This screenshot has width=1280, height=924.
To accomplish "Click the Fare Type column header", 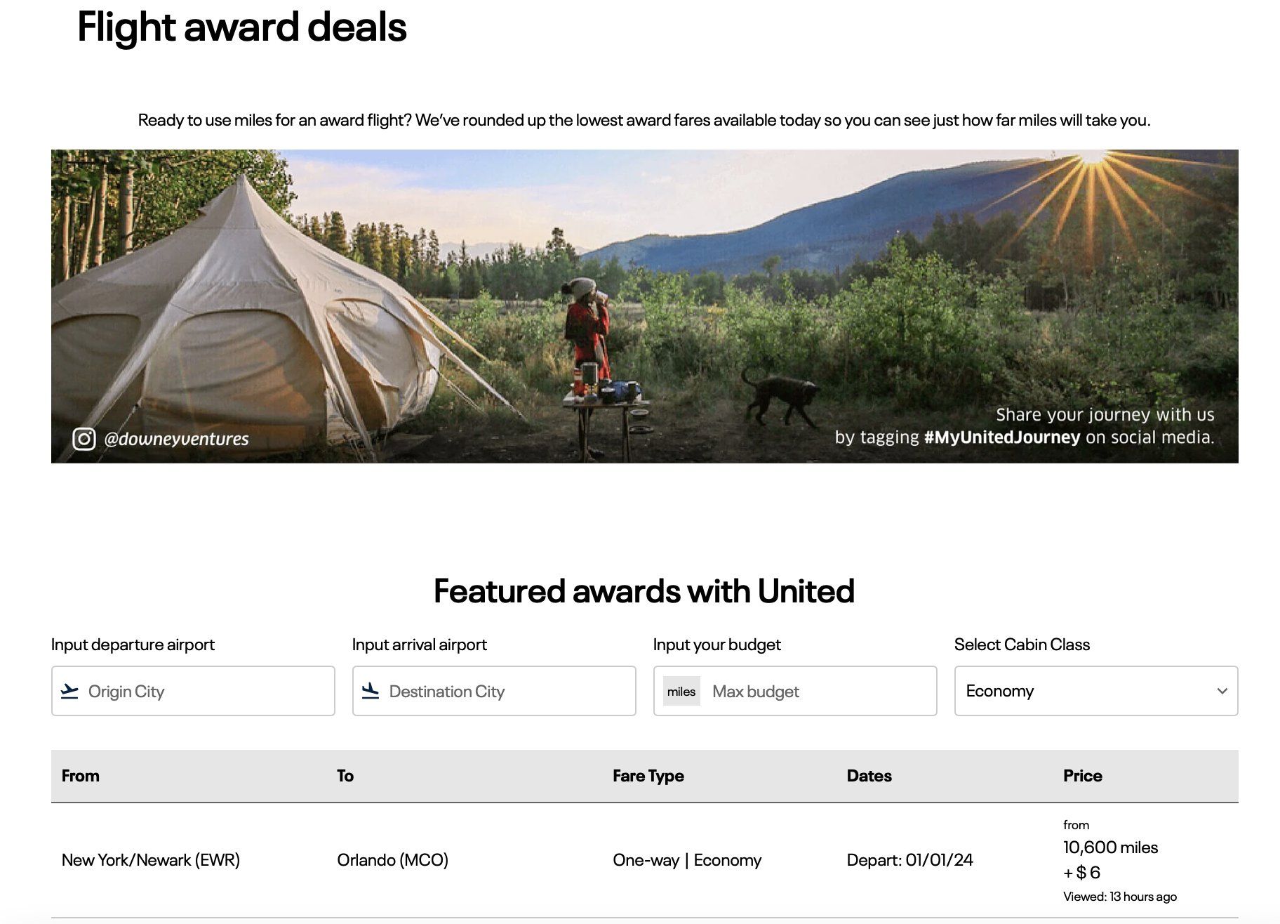I will [x=648, y=776].
